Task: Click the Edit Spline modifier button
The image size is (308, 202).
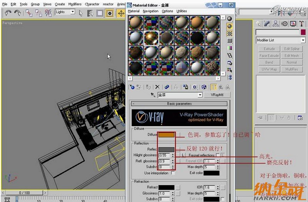Action: (x=292, y=49)
